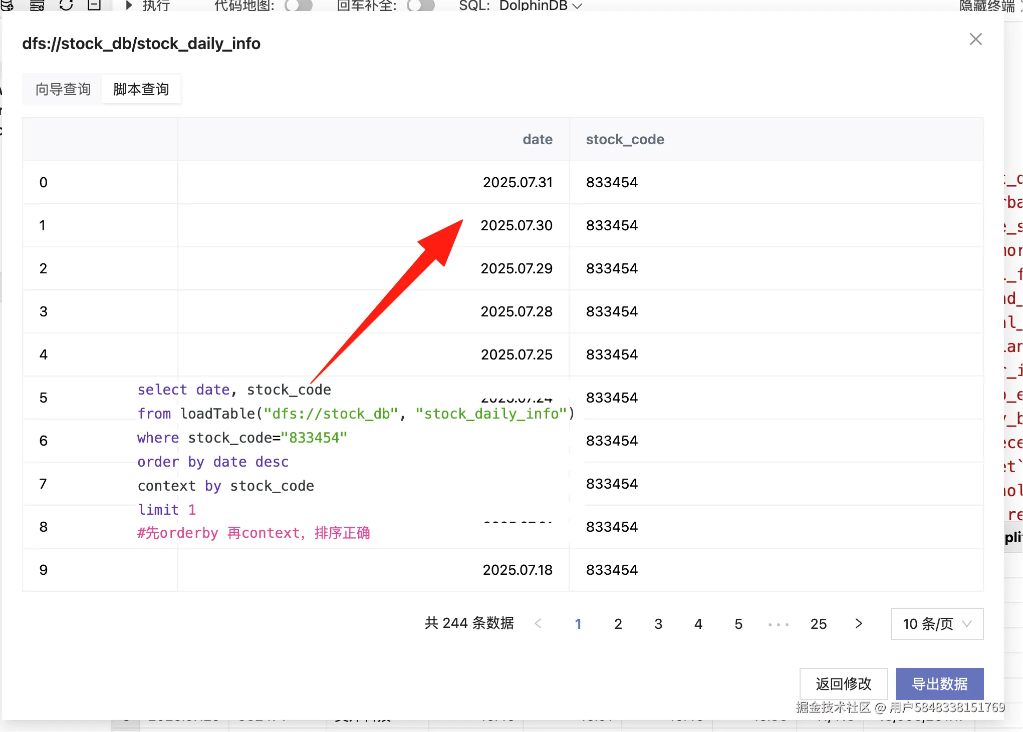Click the pagination ellipsis to jump pages
Viewport: 1023px width, 732px height.
pos(779,624)
